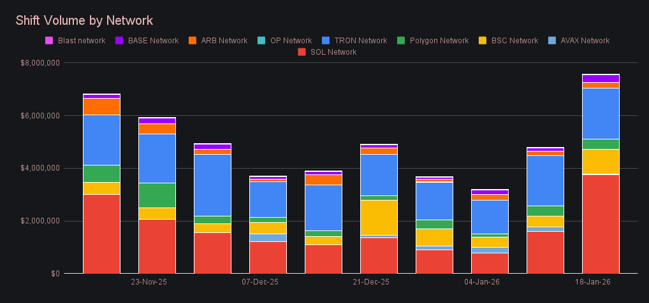Select the green Polygon segment of 23-Nov-25 bar
Viewport: 649px width, 303px height.
click(157, 195)
